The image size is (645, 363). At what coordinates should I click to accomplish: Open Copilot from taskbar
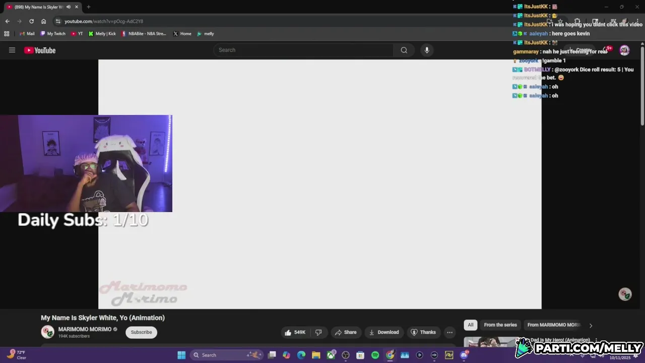(287, 355)
